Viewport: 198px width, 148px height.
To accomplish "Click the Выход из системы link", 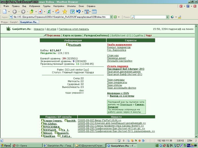I will [122, 96].
